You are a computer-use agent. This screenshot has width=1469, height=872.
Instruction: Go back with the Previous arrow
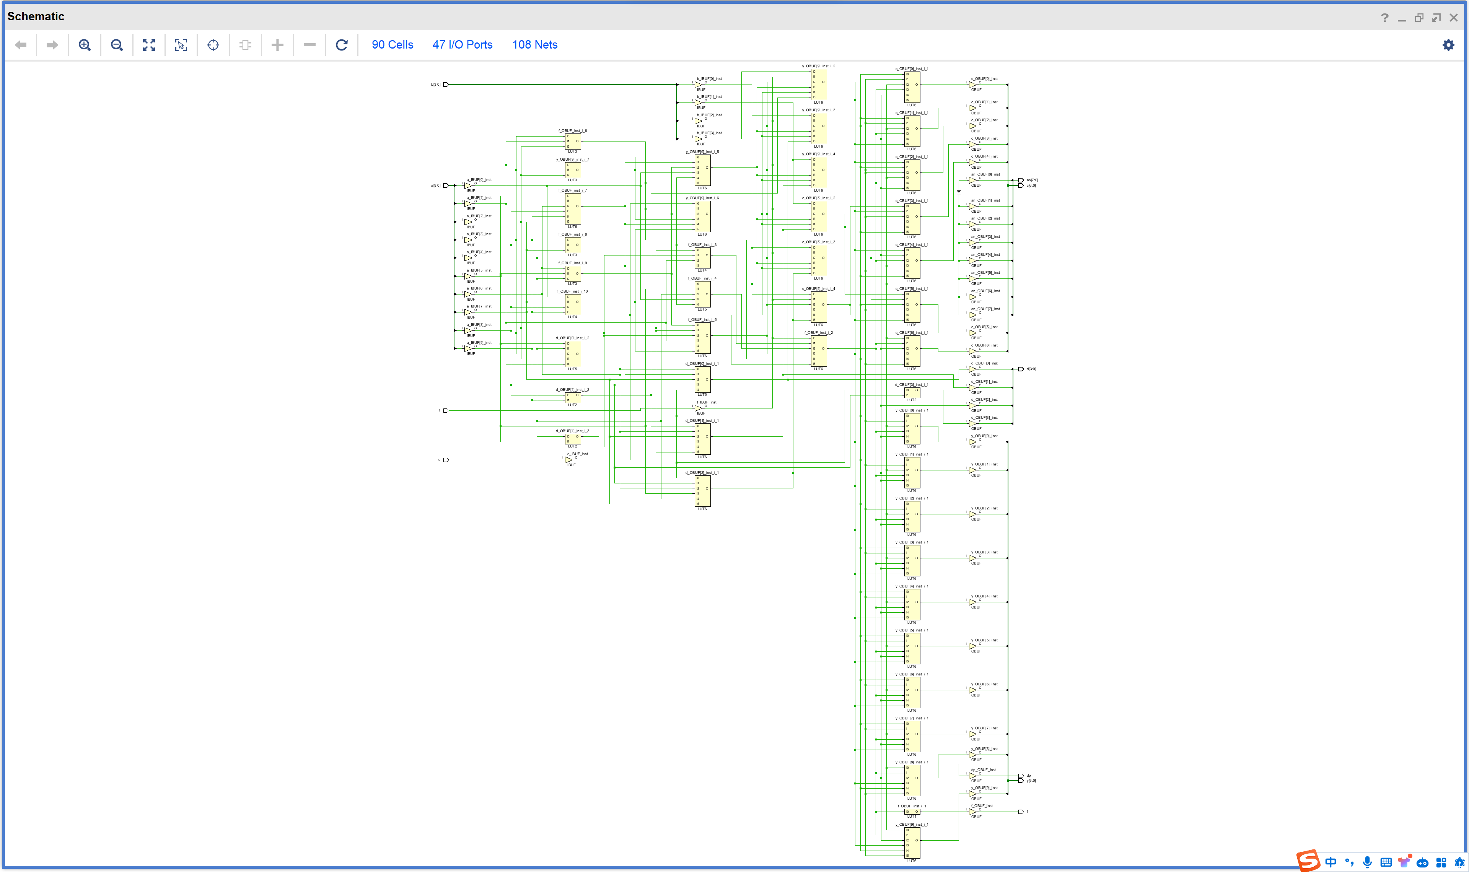[21, 45]
